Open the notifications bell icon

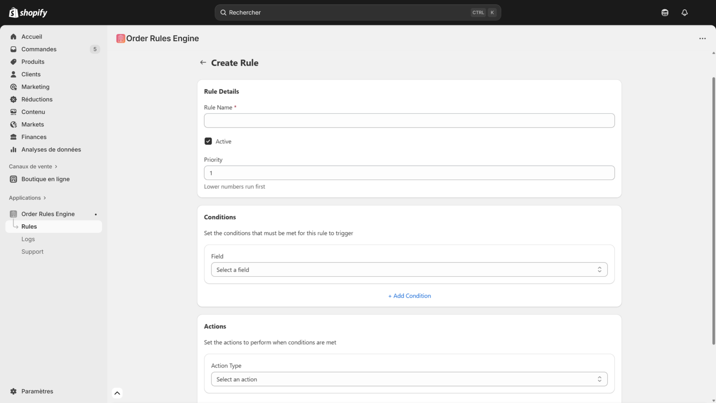pos(685,12)
